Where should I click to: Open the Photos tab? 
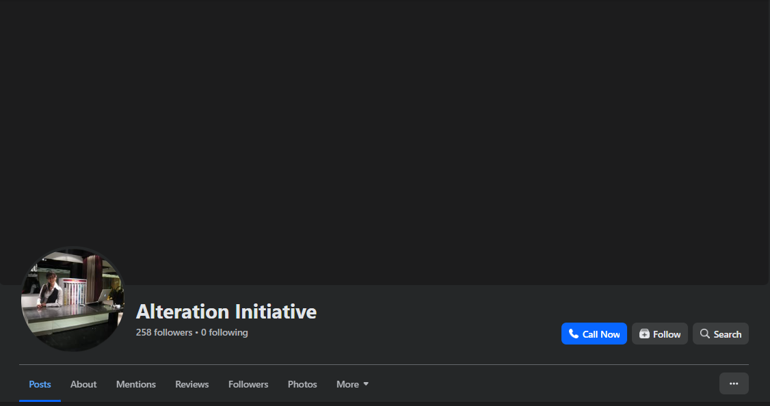(302, 384)
